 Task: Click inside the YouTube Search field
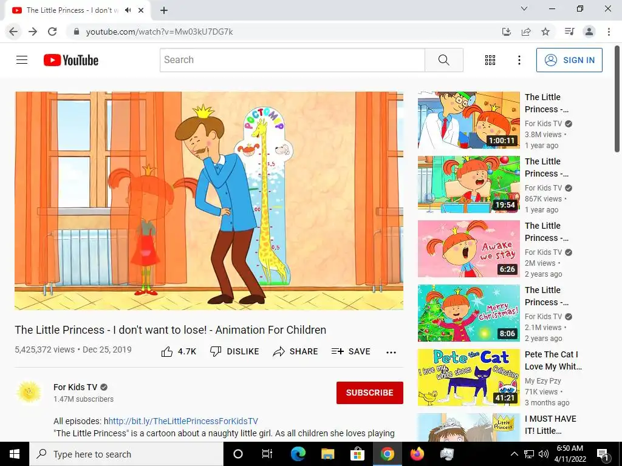coord(292,60)
